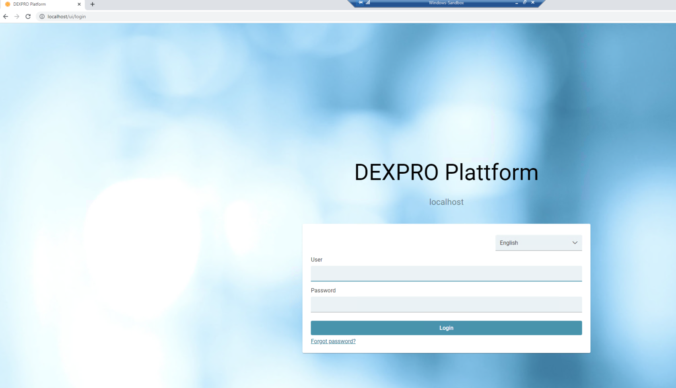Close the Windows-Sandbox connection bar
676x388 pixels.
(533, 2)
